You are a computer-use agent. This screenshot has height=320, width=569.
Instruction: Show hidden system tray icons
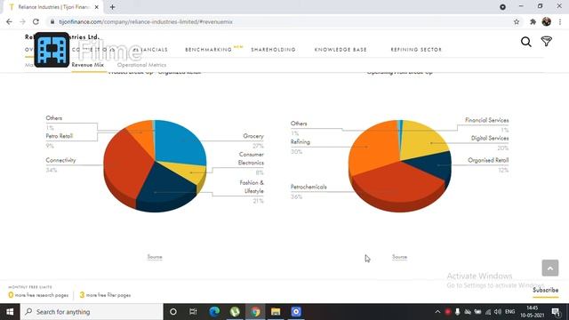pos(437,312)
